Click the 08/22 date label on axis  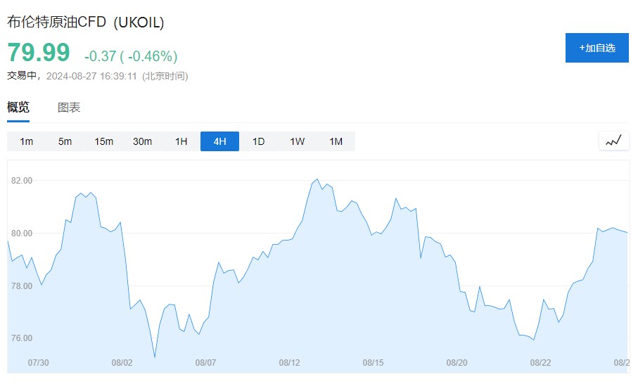point(540,363)
